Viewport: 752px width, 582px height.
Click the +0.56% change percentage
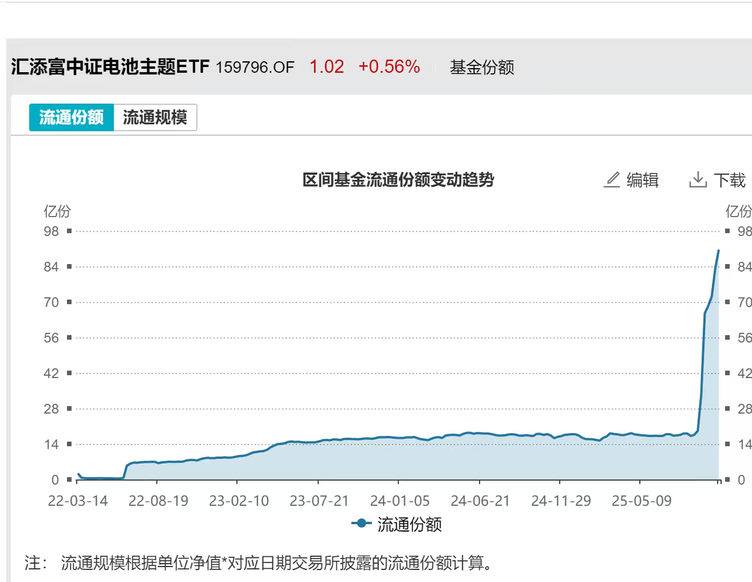tap(389, 66)
